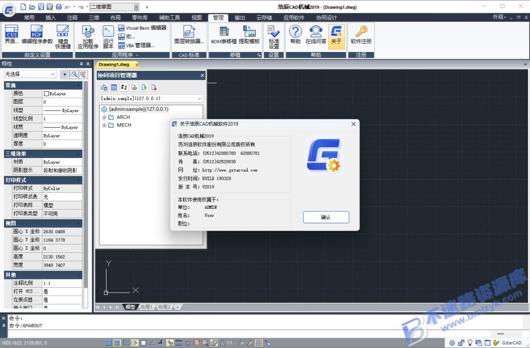Image resolution: width=530 pixels, height=348 pixels.
Task: Click first icon in 协同项目管理器 toolbar
Action: [x=104, y=87]
